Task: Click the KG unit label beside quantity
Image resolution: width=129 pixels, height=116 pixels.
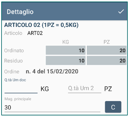Action: pyautogui.click(x=45, y=89)
